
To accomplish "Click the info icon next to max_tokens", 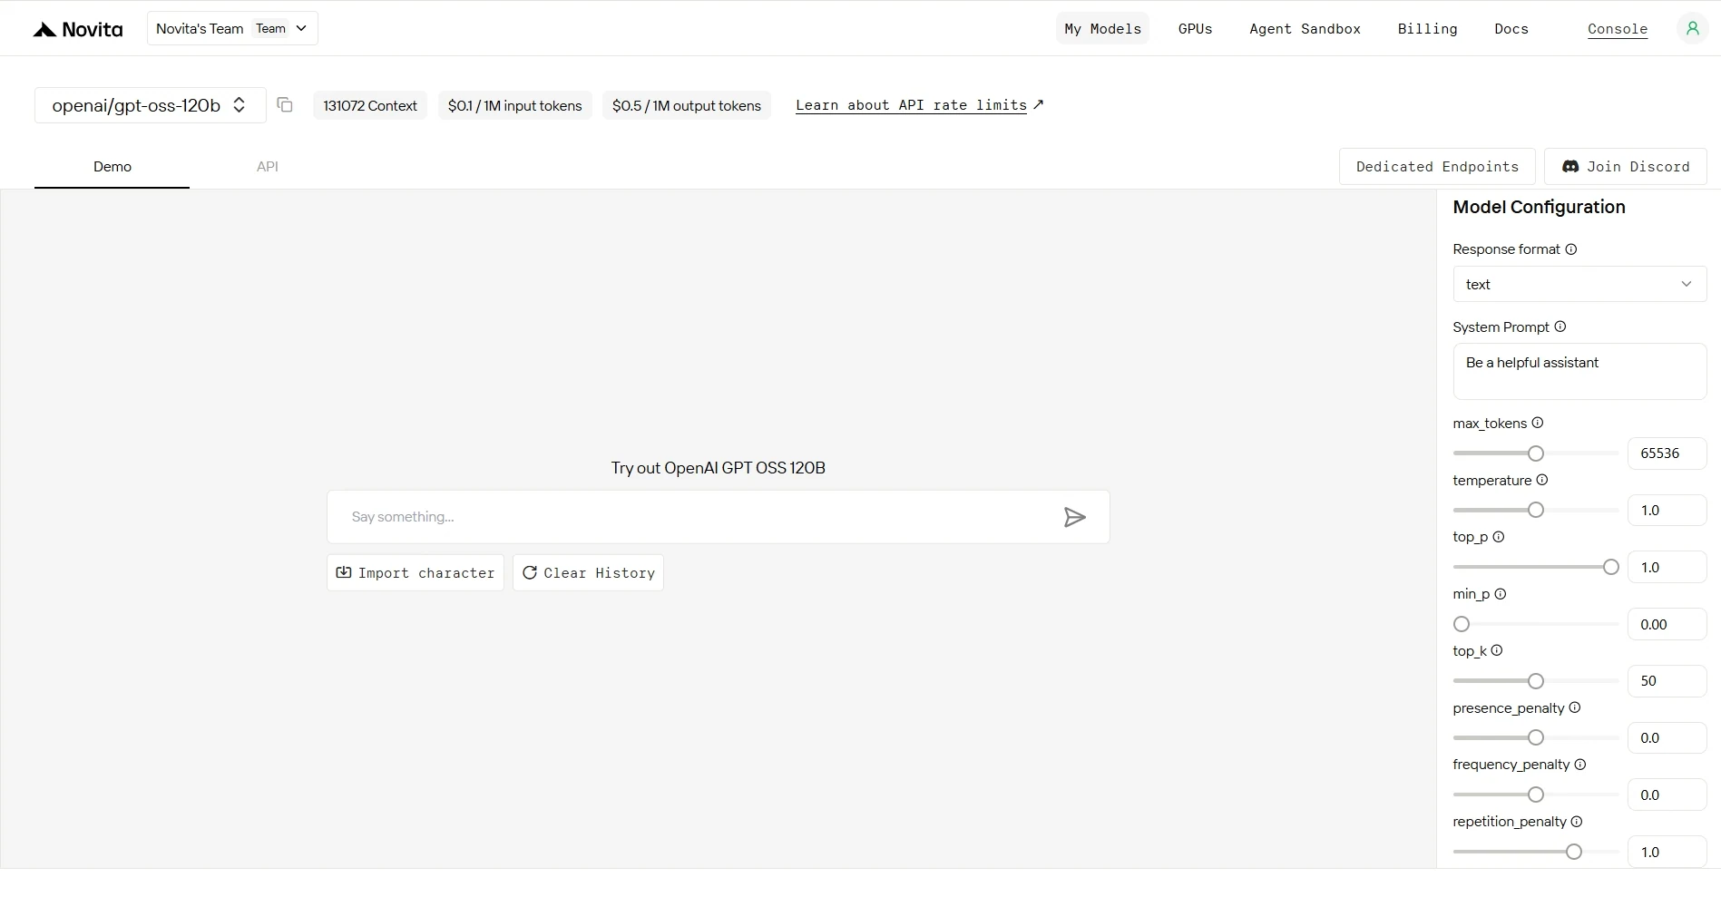I will point(1538,423).
